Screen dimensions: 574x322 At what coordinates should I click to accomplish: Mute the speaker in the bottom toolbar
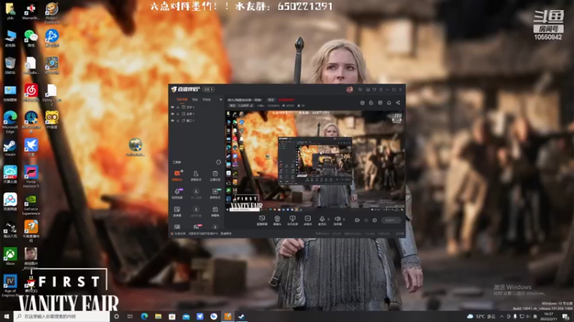(x=337, y=219)
